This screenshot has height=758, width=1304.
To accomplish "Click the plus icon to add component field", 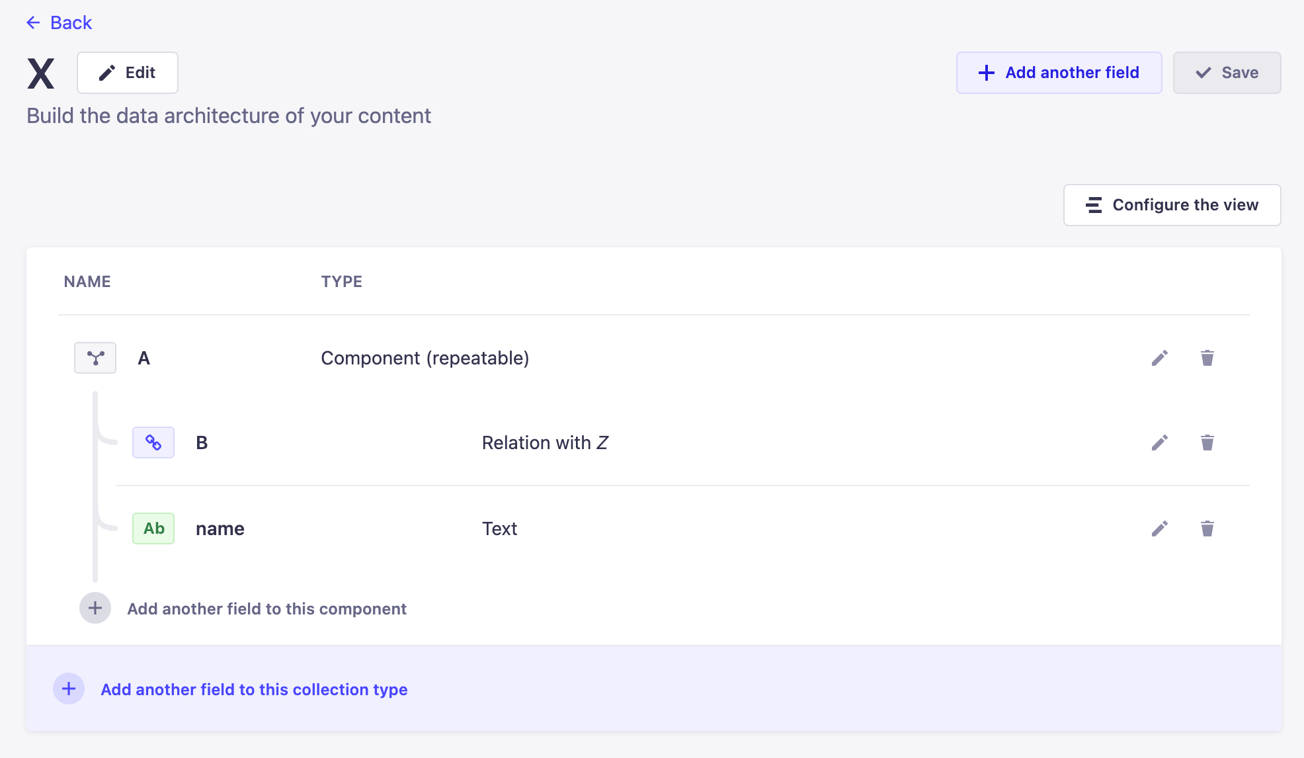I will pyautogui.click(x=95, y=608).
